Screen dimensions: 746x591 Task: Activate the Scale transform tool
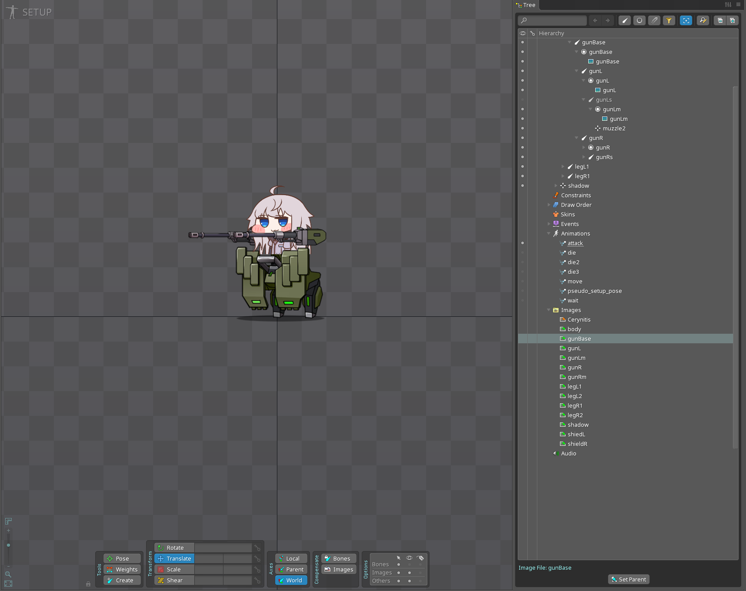coord(174,569)
